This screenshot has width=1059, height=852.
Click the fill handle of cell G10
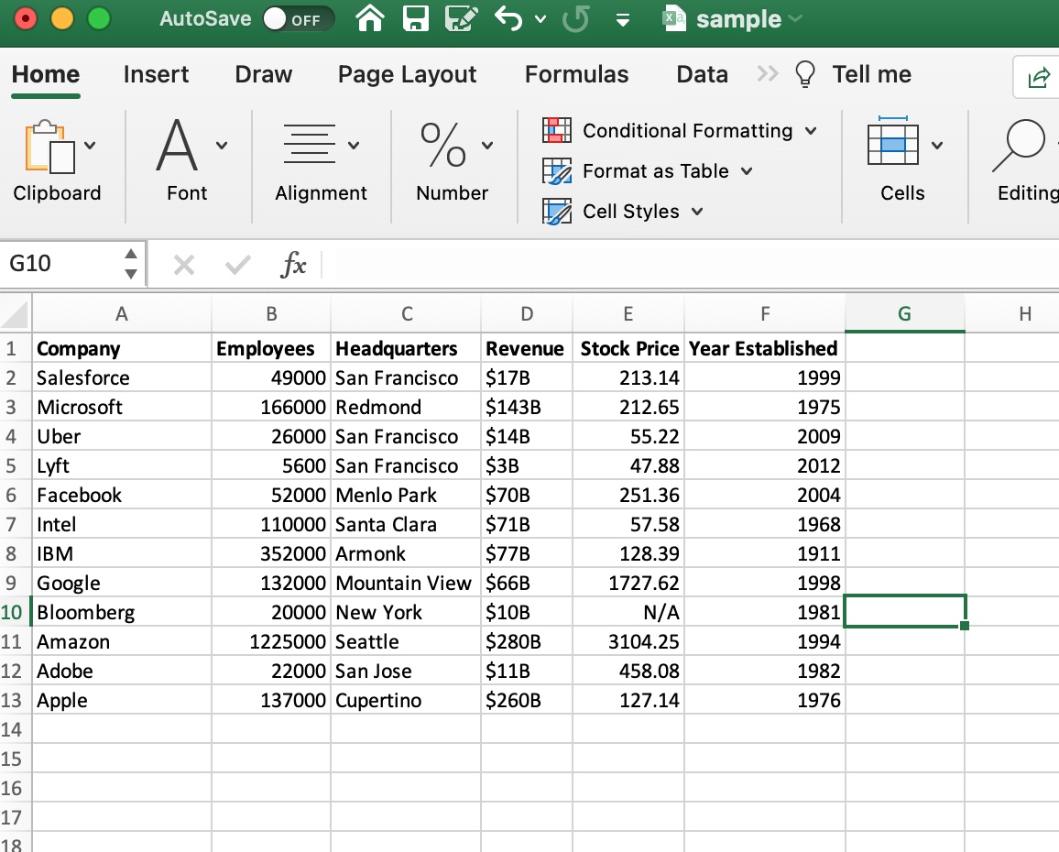(x=965, y=626)
